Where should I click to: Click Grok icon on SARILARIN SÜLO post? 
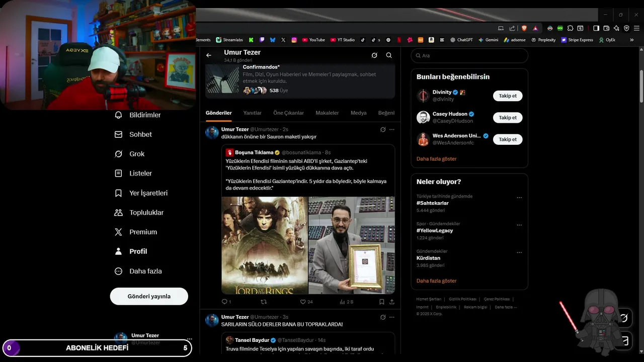click(383, 317)
